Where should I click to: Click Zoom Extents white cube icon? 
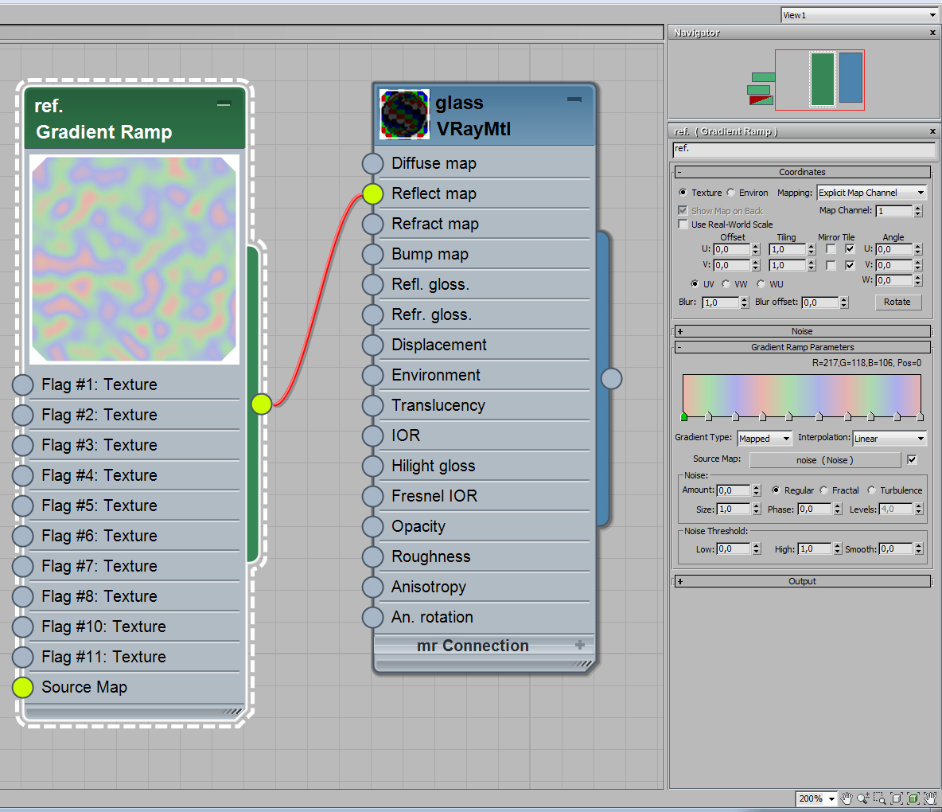[x=897, y=798]
